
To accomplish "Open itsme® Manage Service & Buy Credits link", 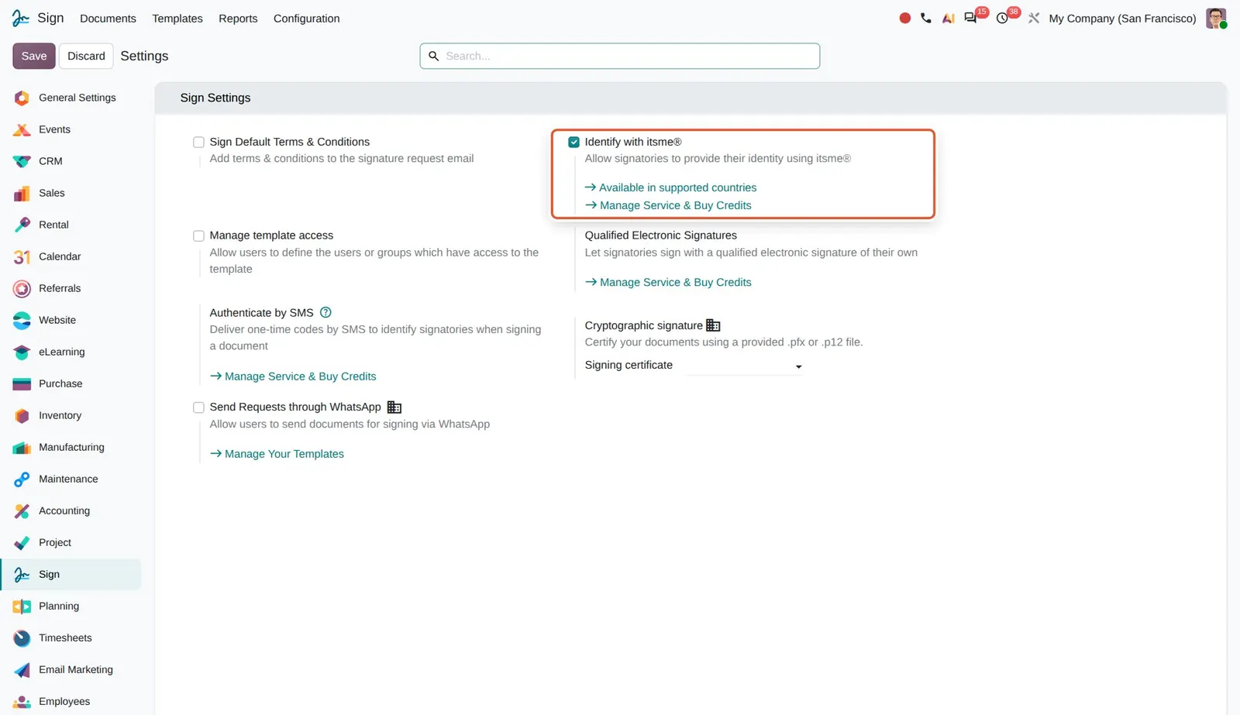I will click(x=668, y=205).
